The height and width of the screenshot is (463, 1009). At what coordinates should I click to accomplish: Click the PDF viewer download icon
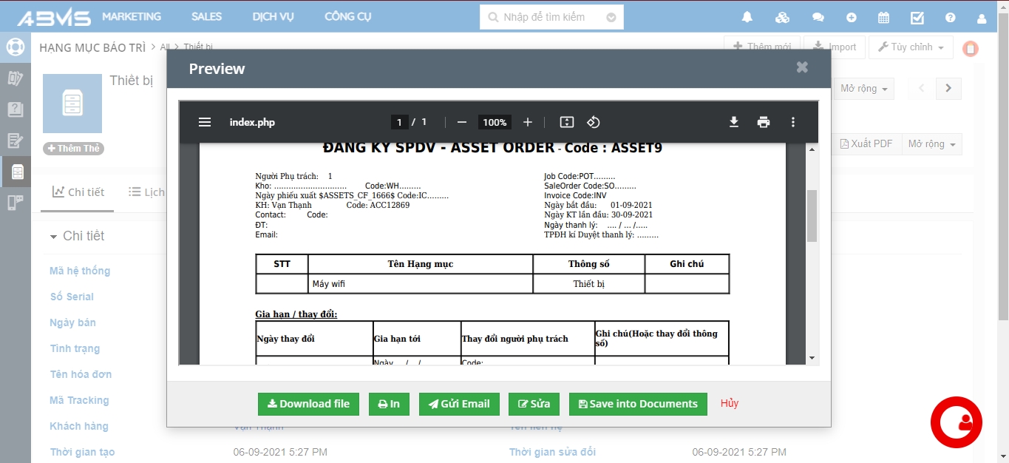tap(734, 122)
